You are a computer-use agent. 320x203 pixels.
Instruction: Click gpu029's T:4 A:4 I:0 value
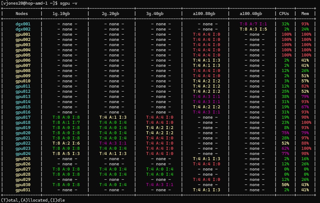coord(206,180)
